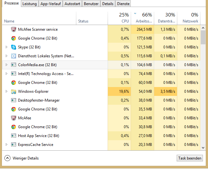Click the ExpressCache Service icon
208x169 pixels.
pos(14,145)
